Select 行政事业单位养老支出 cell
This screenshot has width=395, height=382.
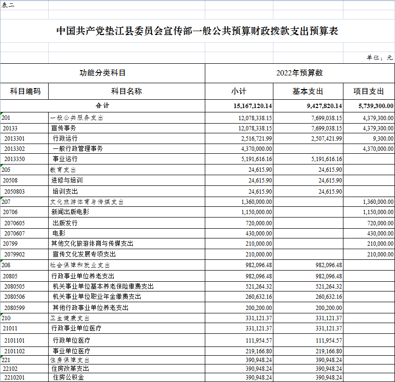point(126,276)
